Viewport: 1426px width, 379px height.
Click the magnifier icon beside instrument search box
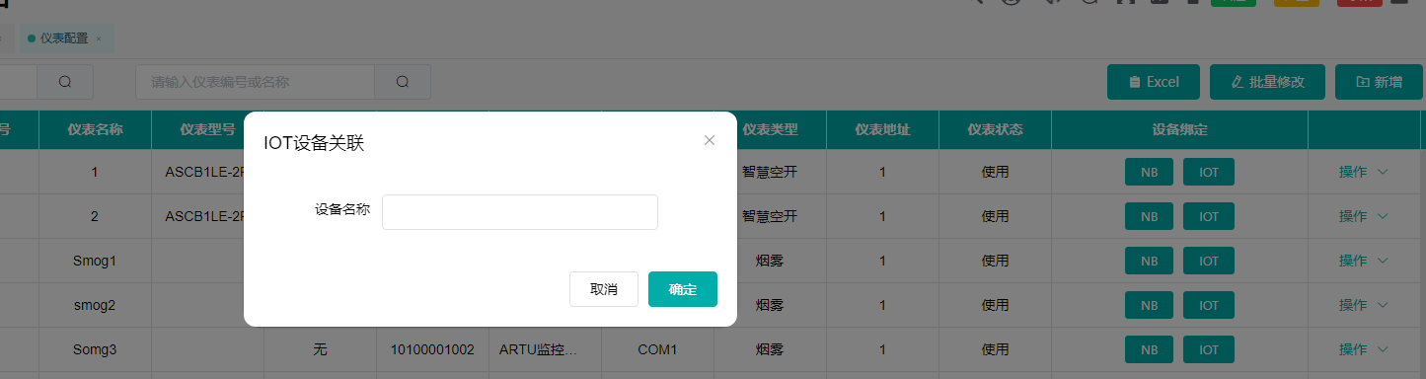403,82
